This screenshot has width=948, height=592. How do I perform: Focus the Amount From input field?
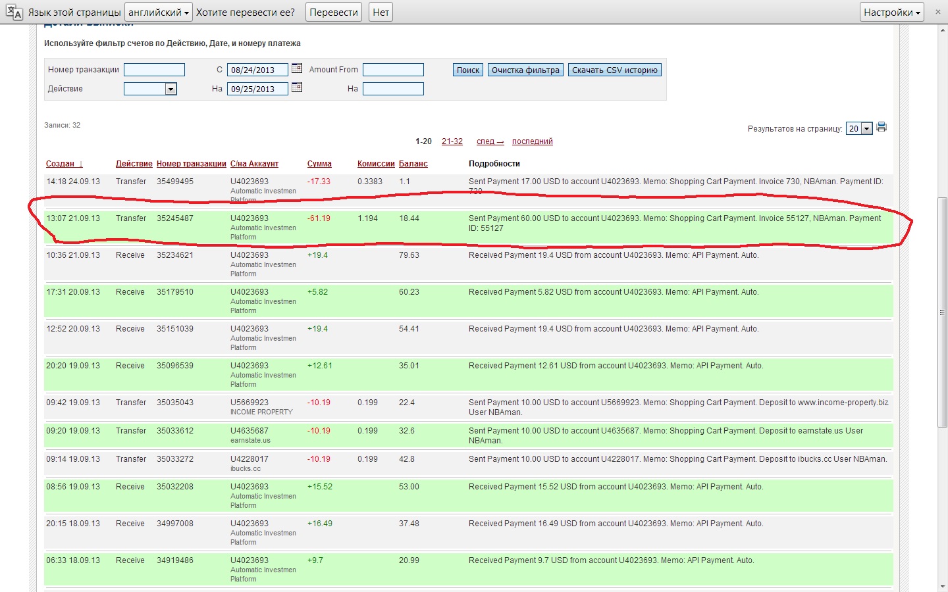click(x=393, y=70)
